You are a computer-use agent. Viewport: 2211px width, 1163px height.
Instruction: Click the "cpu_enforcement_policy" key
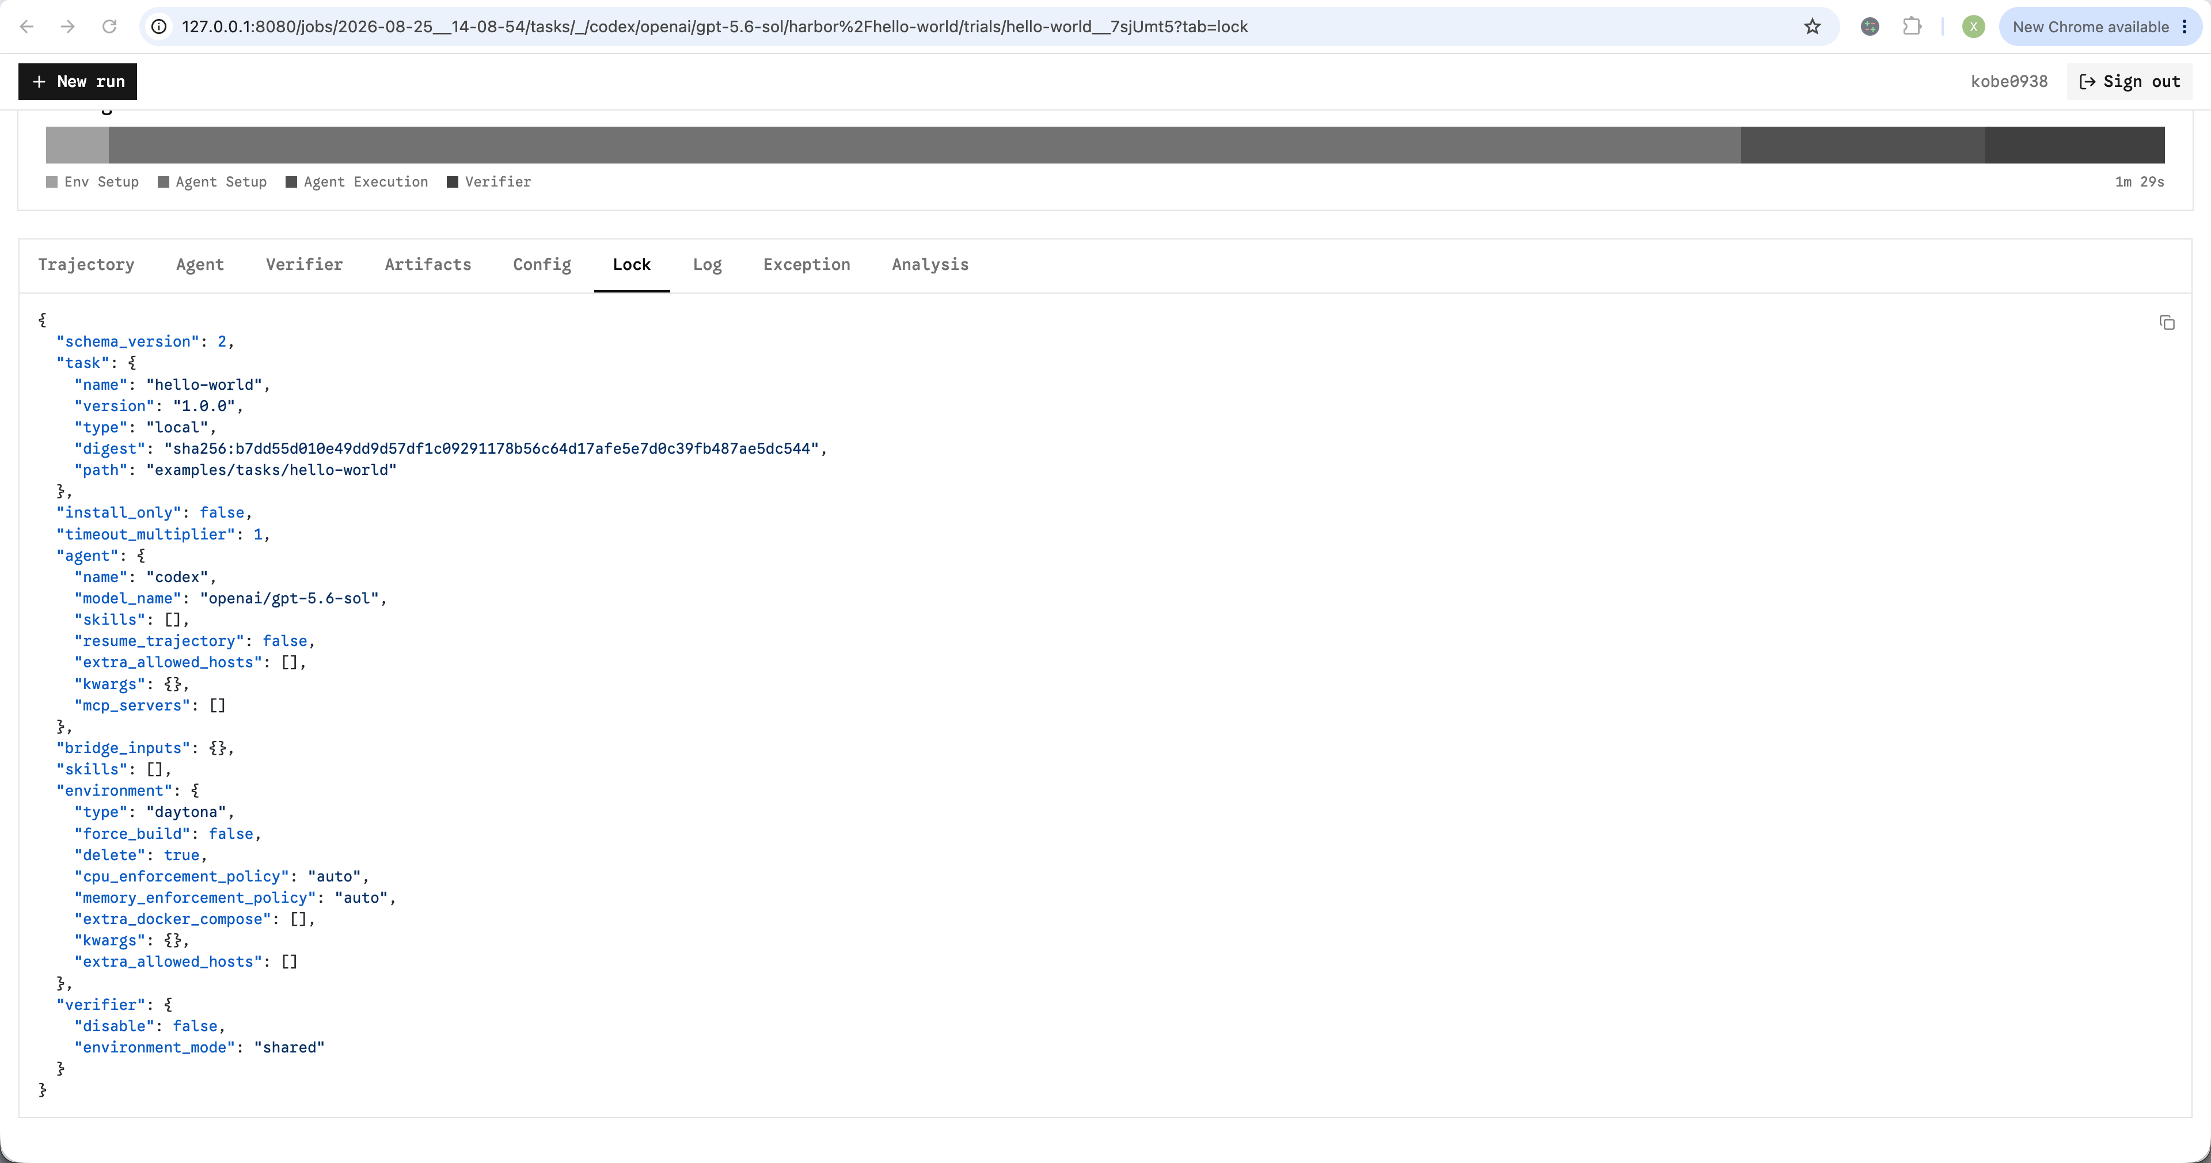click(x=182, y=876)
